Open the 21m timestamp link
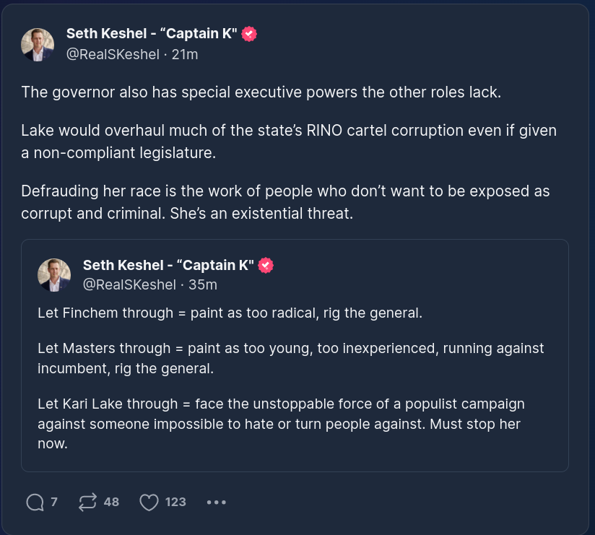The image size is (595, 535). coord(185,54)
